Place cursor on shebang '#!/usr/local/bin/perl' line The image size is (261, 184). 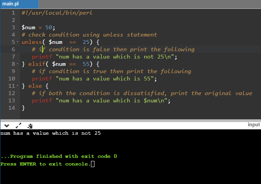[57, 13]
